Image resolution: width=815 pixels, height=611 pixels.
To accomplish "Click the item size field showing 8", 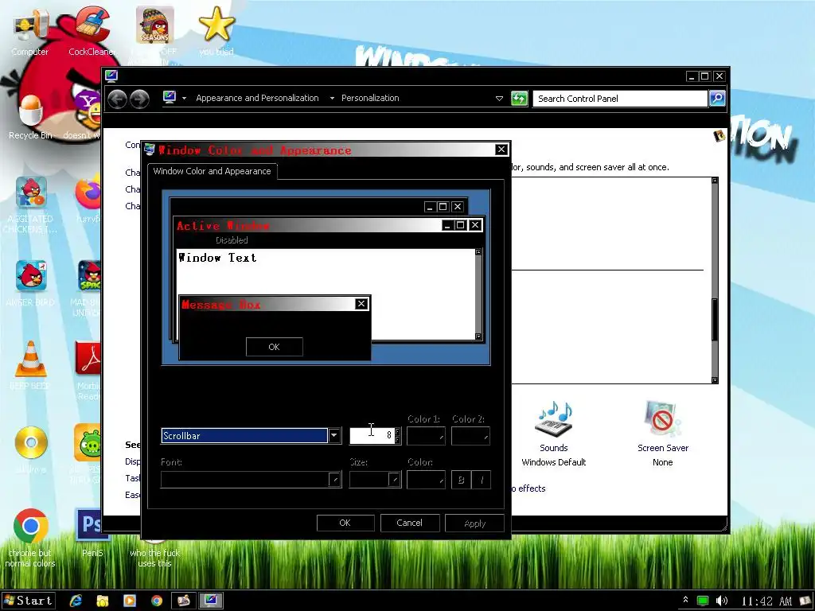I will coord(372,435).
